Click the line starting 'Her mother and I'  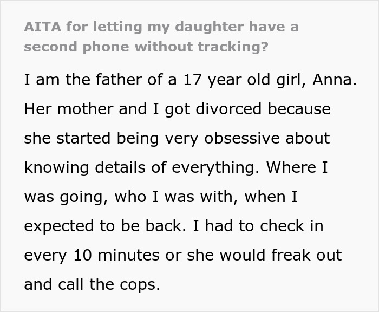(177, 109)
